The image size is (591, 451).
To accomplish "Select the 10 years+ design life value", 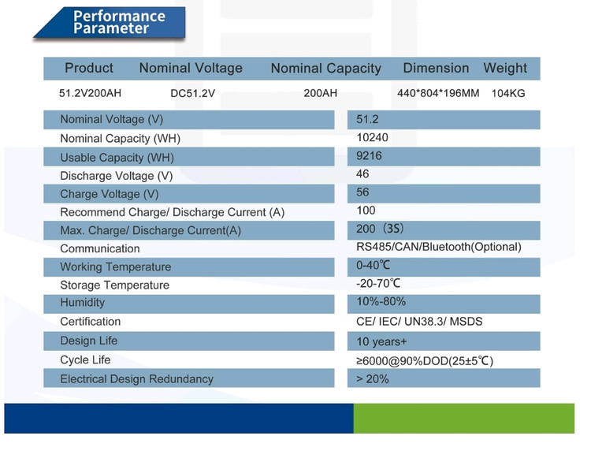I will [x=382, y=341].
